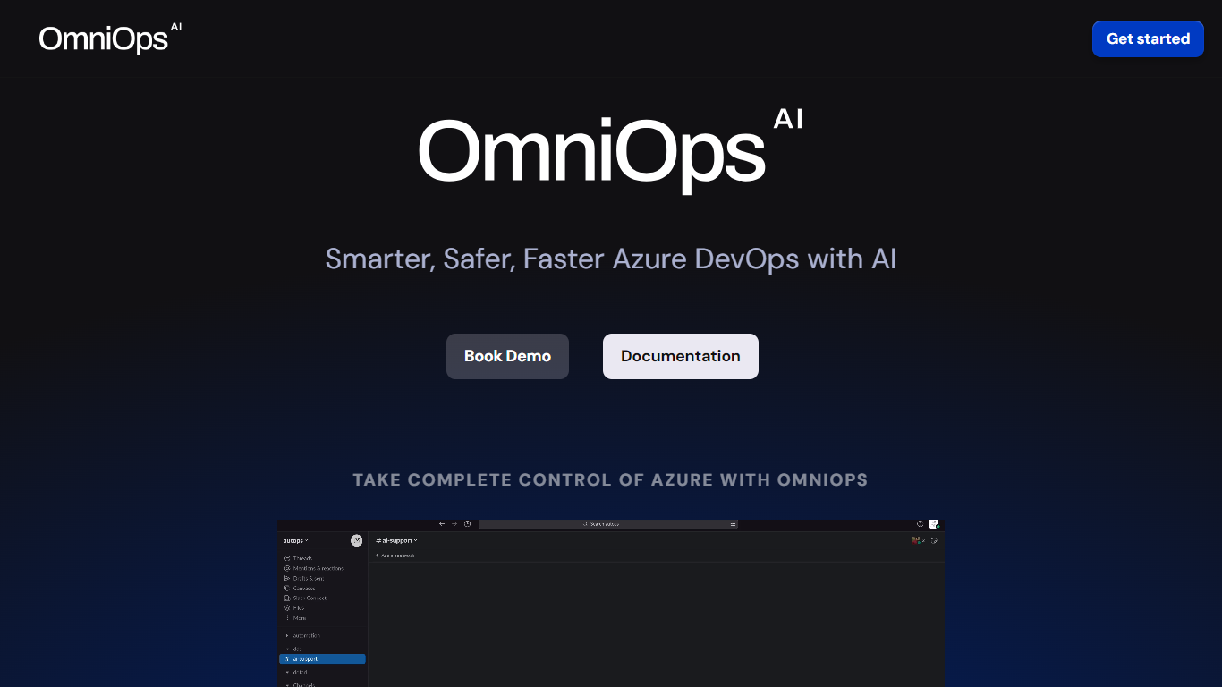Click the filter icon inside the Slack search bar
1222x687 pixels.
pos(733,524)
